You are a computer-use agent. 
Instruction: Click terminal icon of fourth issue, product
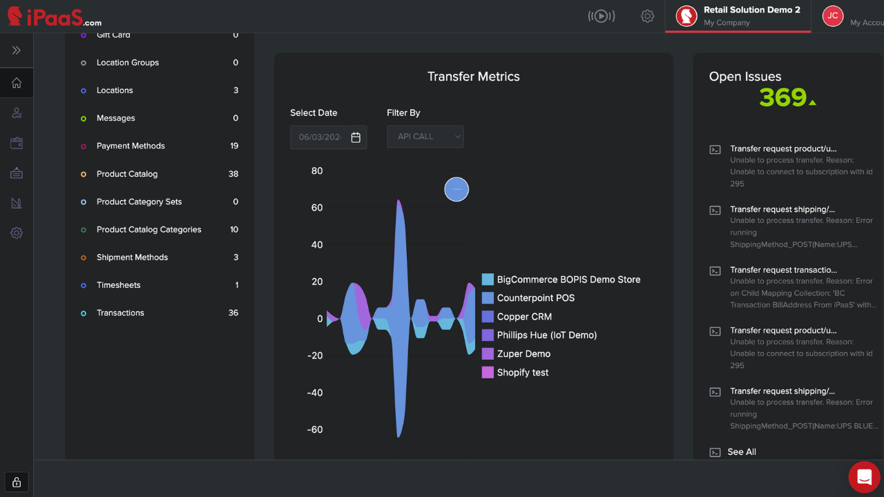pos(715,331)
